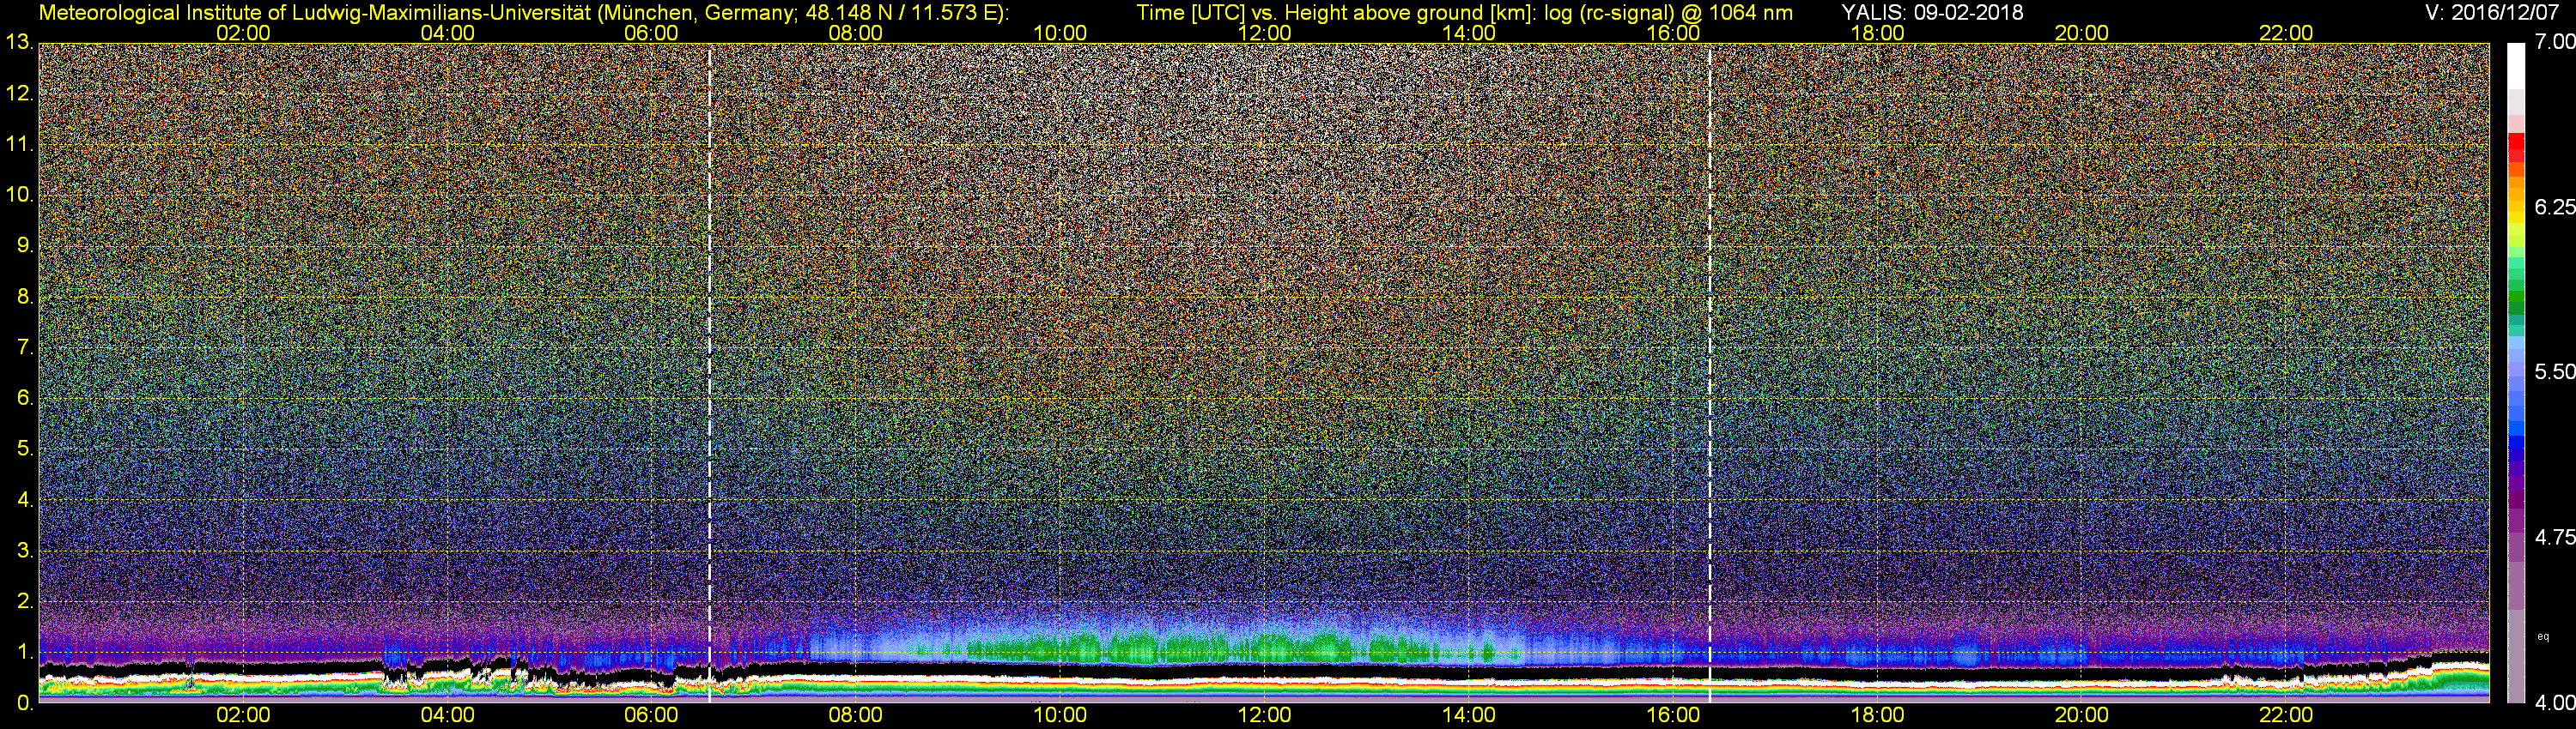Click the 08:00 label on top time axis

pyautogui.click(x=855, y=33)
